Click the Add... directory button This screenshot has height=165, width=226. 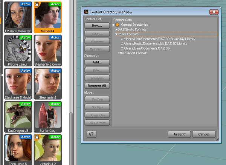coord(97,62)
